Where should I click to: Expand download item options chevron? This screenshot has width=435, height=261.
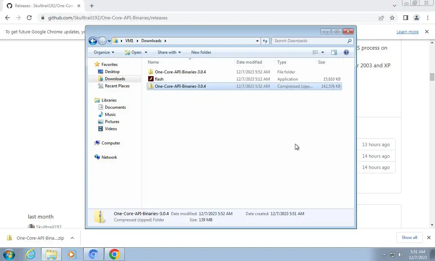point(72,238)
